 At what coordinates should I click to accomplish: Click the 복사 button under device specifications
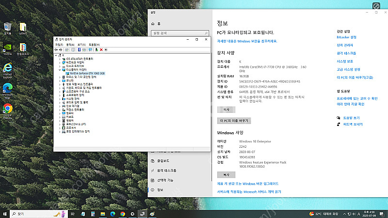coord(226,110)
